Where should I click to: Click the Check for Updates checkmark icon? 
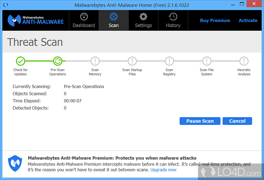pos(20,61)
